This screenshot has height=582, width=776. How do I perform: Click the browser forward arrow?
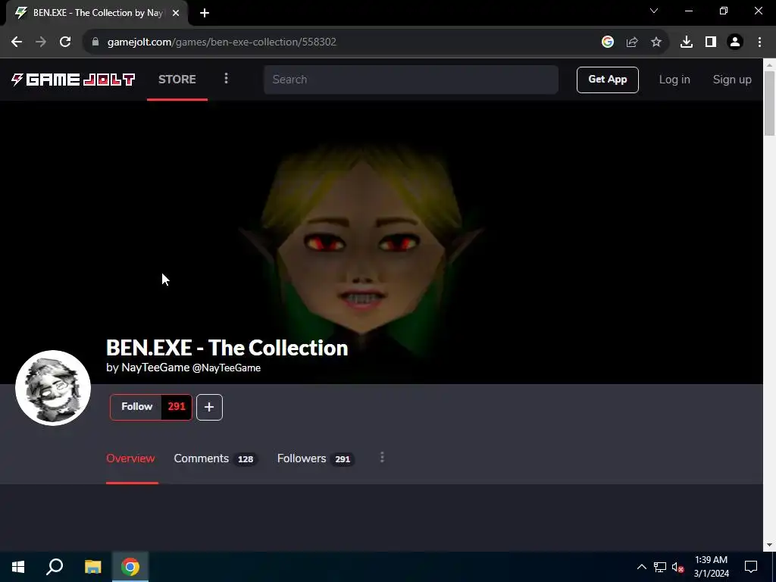[41, 42]
